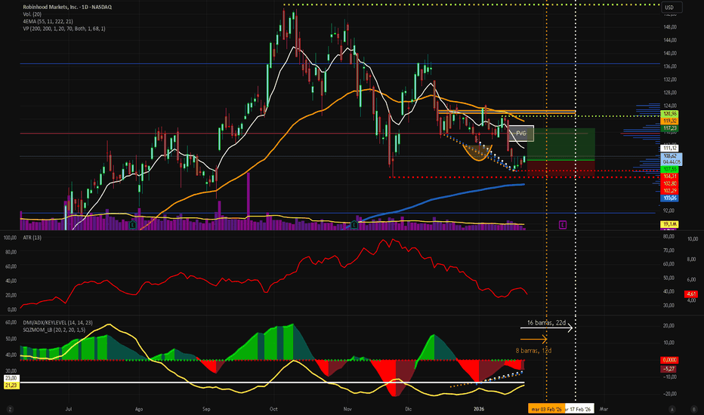Click the 111,12 white price label
704x415 pixels.
click(668, 147)
